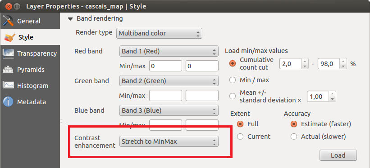Select the Style tab label
Image resolution: width=370 pixels, height=168 pixels.
(x=26, y=37)
